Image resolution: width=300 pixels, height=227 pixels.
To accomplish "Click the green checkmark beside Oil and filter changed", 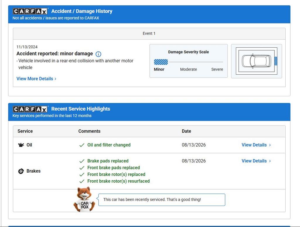I will click(82, 145).
